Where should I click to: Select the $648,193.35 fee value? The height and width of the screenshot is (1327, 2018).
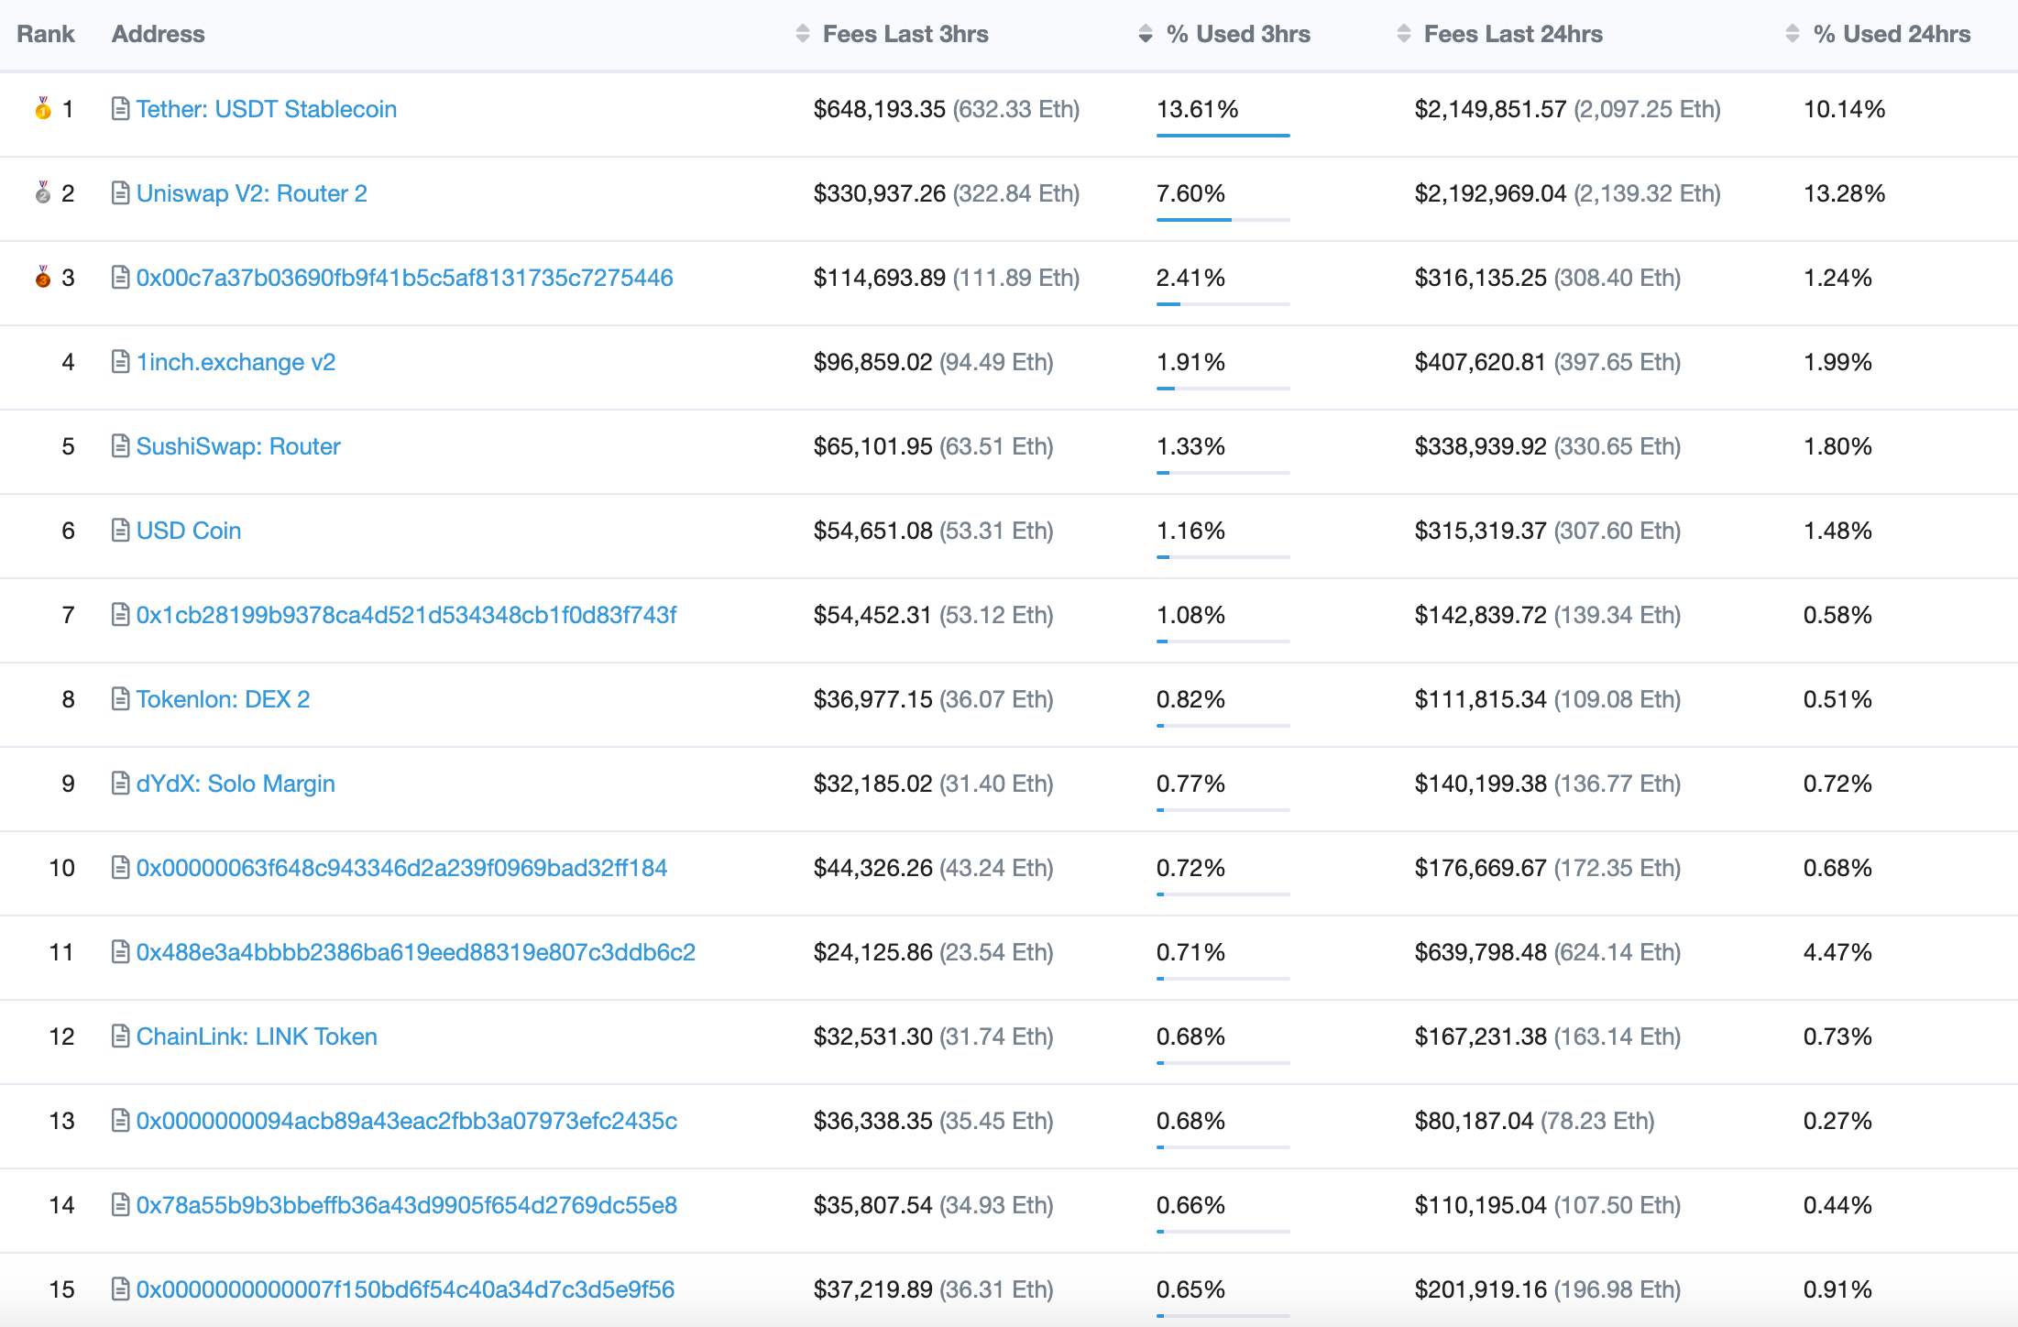coord(880,109)
